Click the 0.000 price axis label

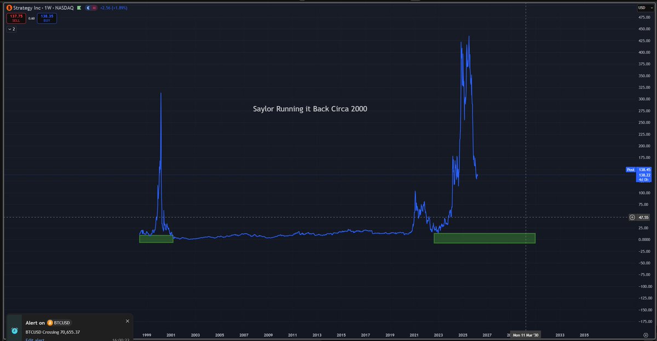[x=644, y=240]
